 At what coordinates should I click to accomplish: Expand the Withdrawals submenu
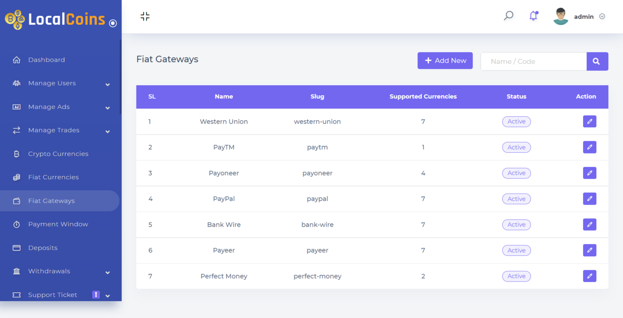(x=108, y=272)
